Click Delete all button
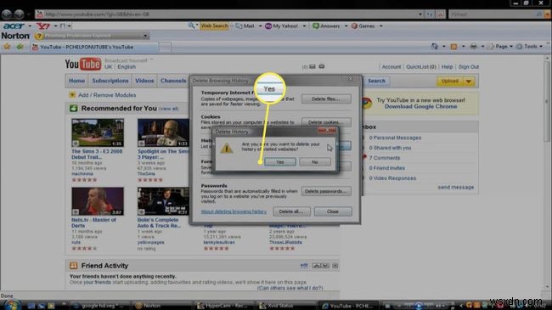 pos(291,211)
